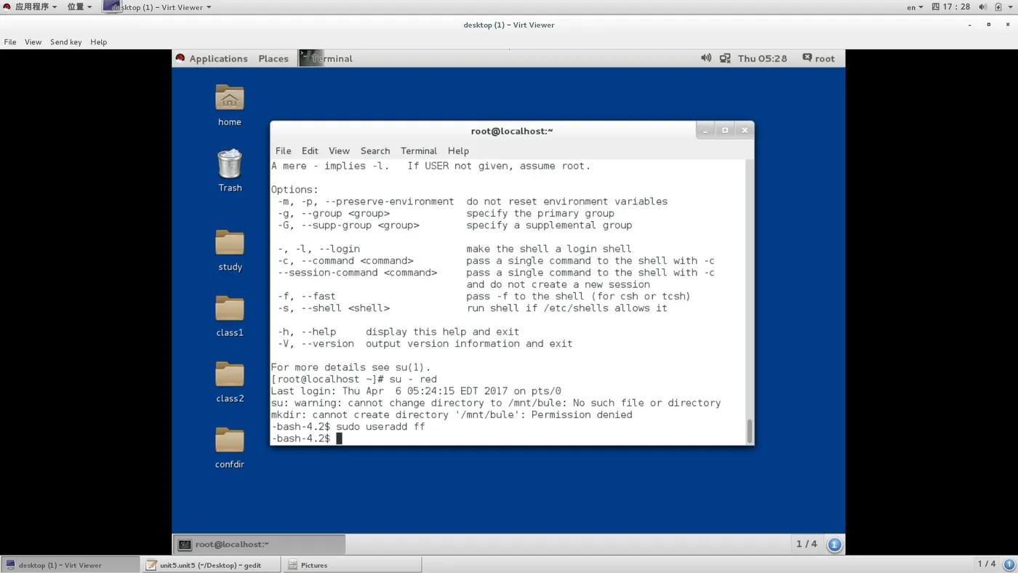Open the confdir folder on desktop
This screenshot has width=1018, height=573.
(229, 440)
